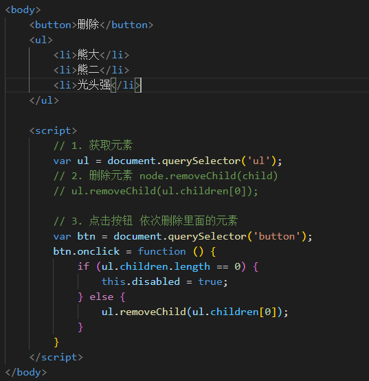
Task: Click commented-out ul.removeChild line
Action: point(156,191)
